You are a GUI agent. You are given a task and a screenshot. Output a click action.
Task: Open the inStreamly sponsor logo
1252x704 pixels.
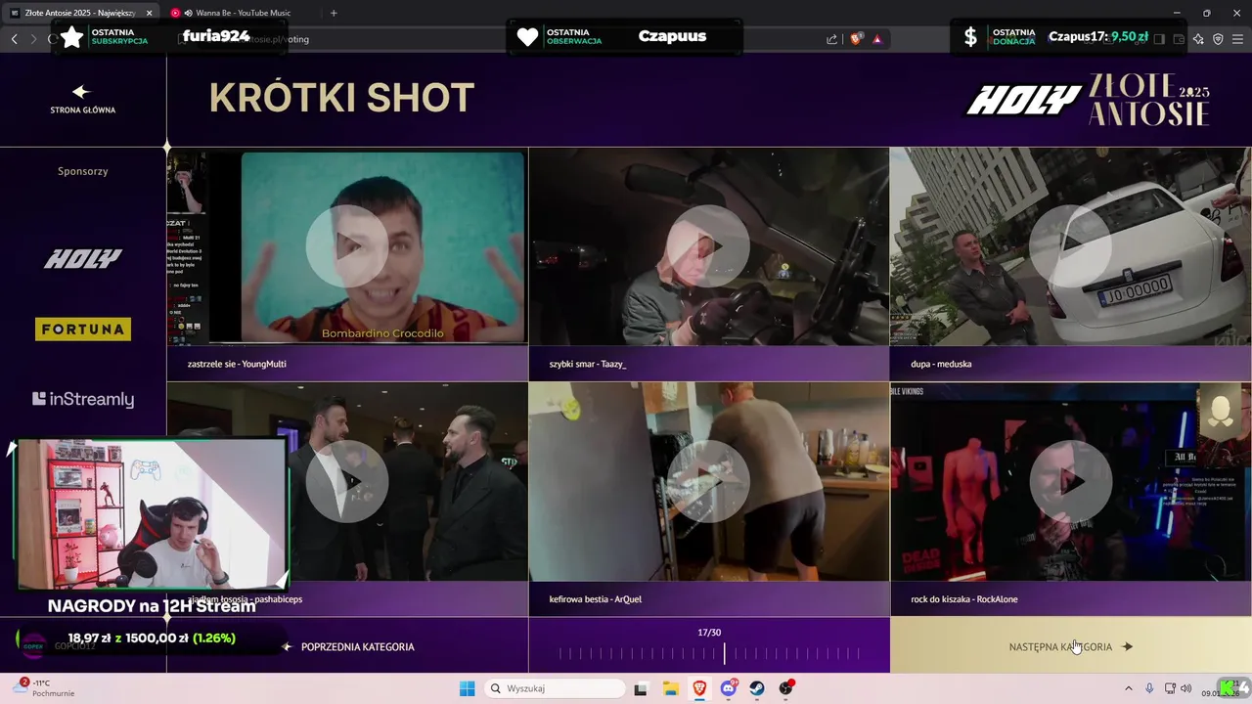click(82, 399)
